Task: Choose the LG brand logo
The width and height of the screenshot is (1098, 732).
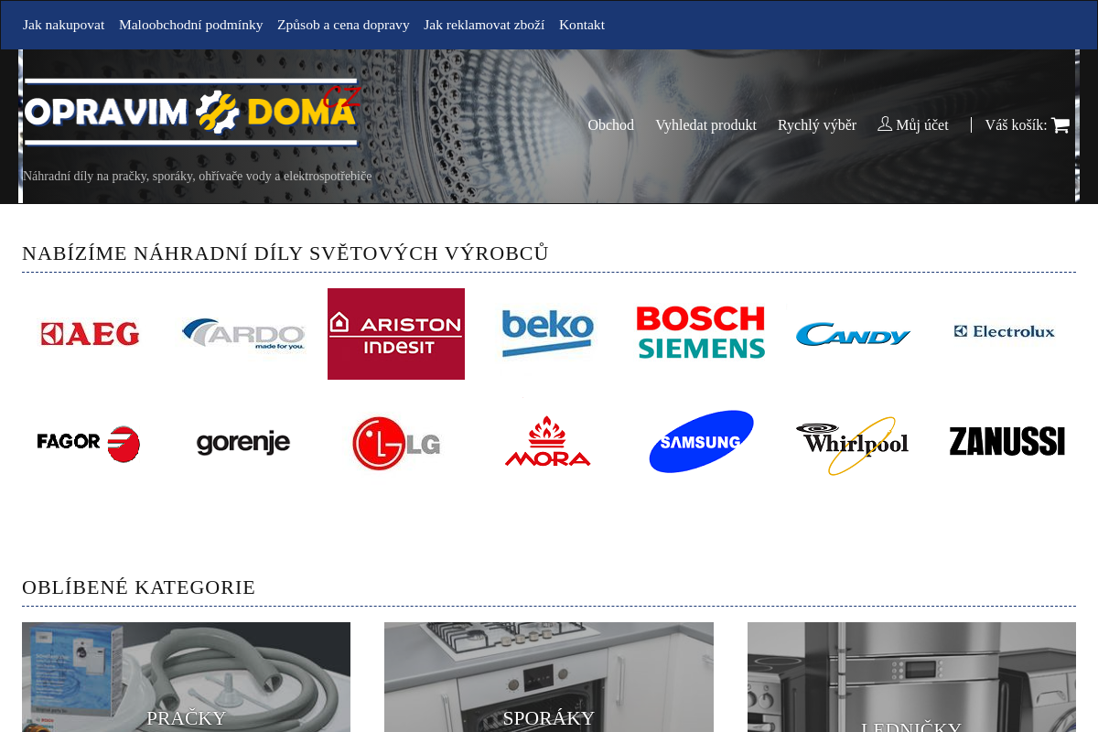Action: [x=396, y=444]
